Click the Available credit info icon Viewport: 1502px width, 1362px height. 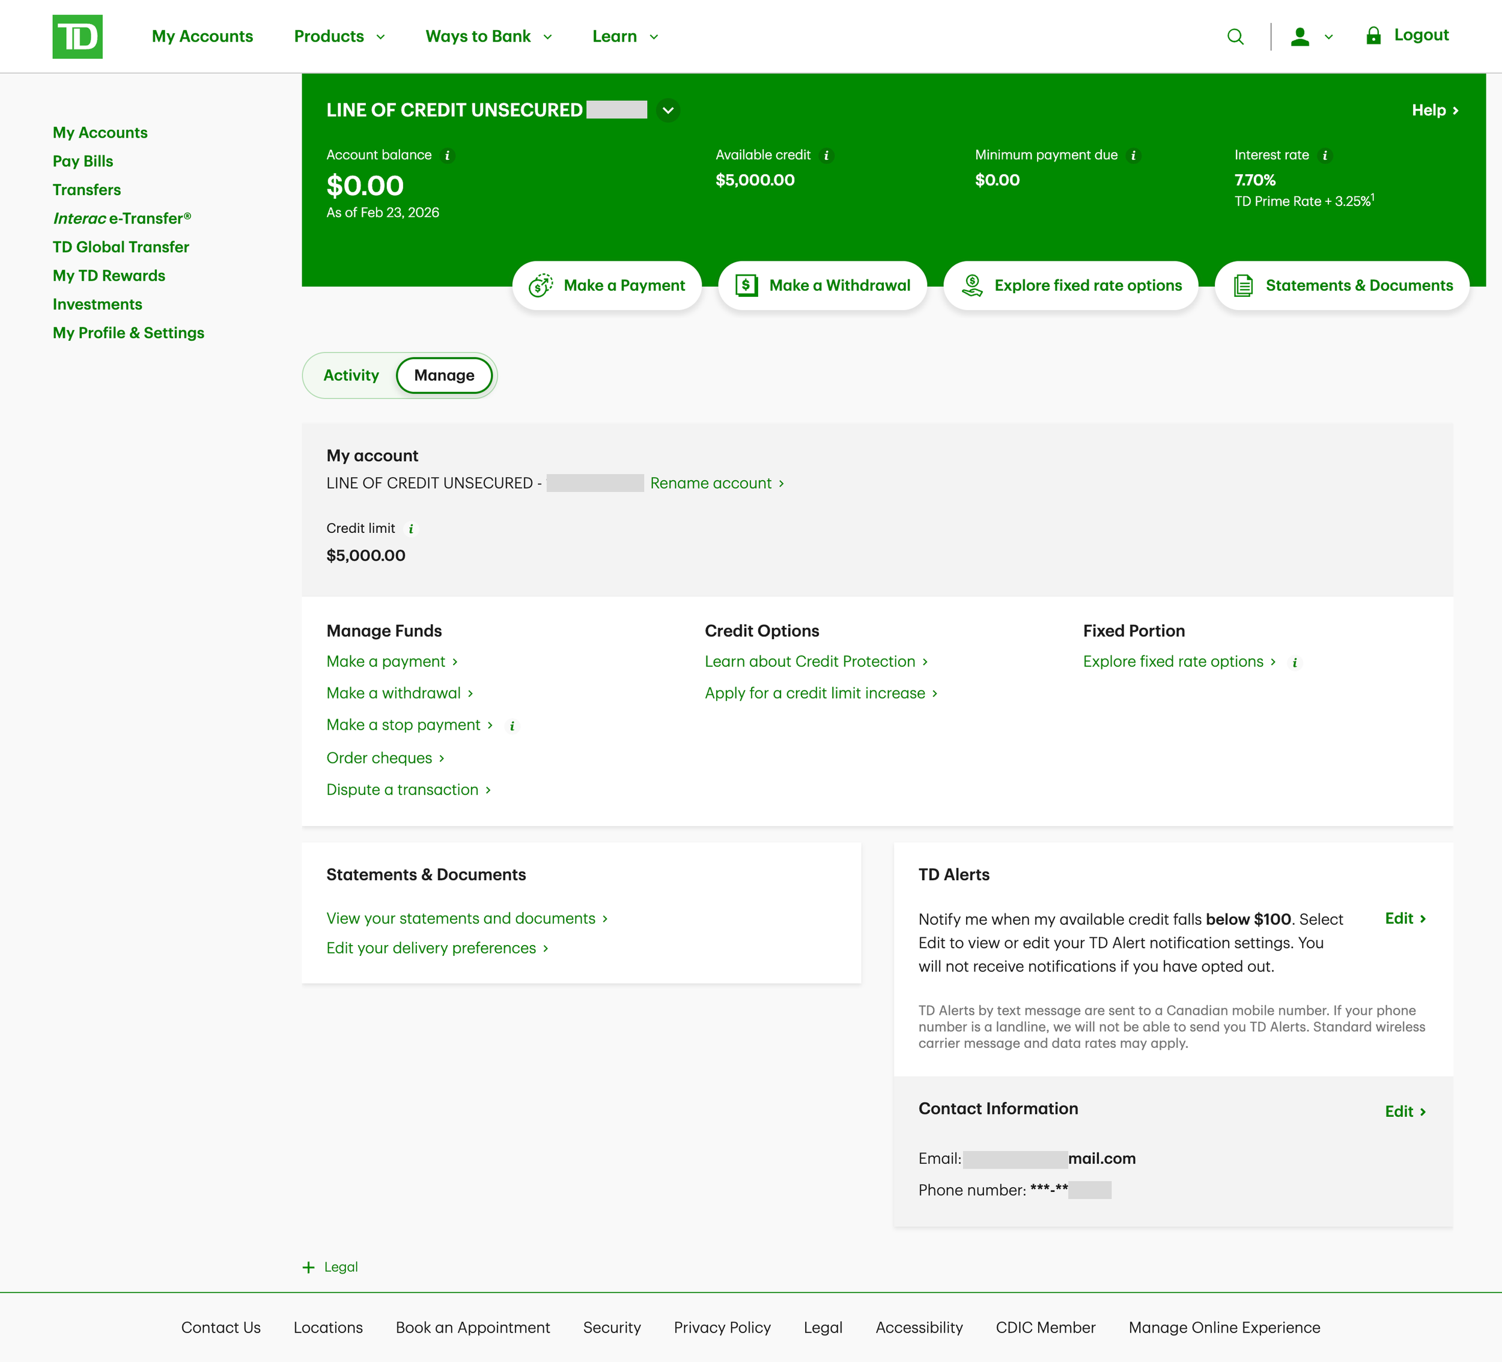coord(826,156)
